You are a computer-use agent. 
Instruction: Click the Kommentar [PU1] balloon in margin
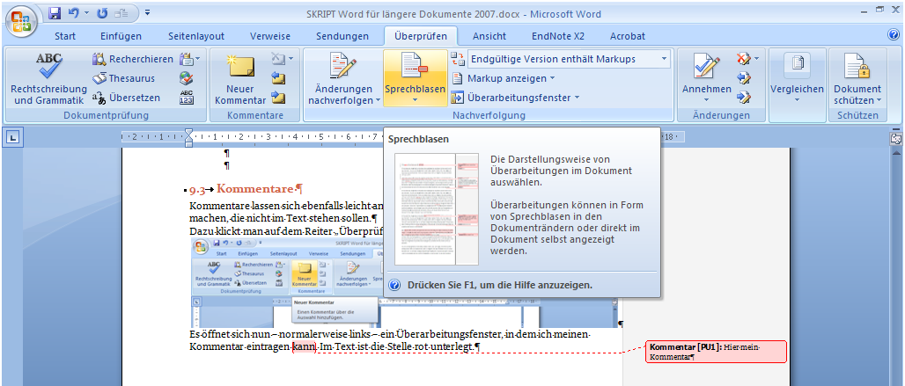click(717, 352)
